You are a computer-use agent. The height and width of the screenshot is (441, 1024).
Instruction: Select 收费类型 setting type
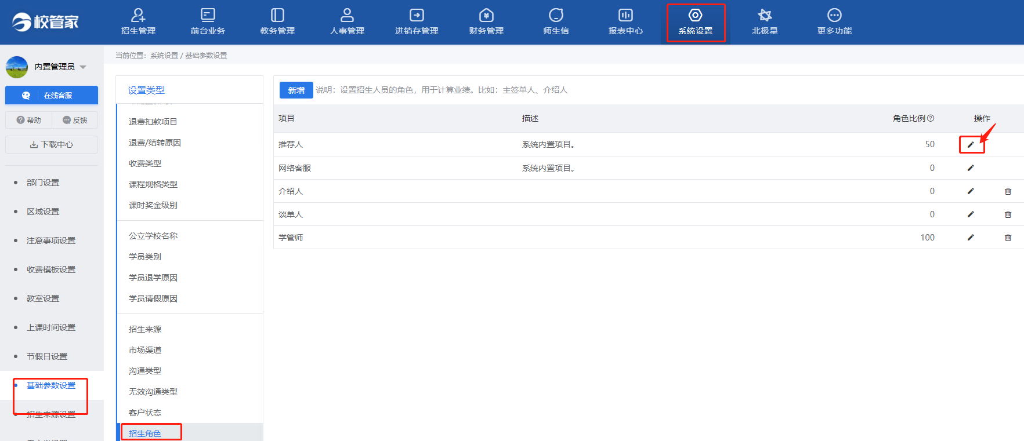click(145, 163)
